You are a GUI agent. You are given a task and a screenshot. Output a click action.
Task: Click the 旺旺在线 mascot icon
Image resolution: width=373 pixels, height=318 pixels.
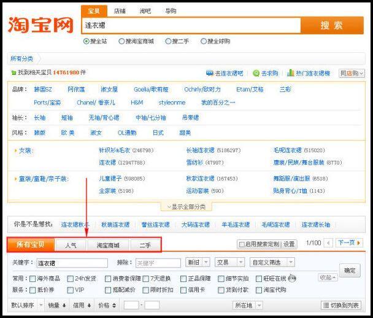[x=292, y=278]
